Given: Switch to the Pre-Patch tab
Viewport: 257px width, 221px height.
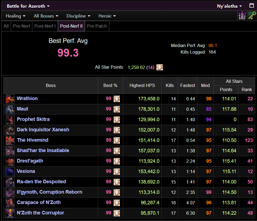Looking at the screenshot, I should tap(97, 26).
